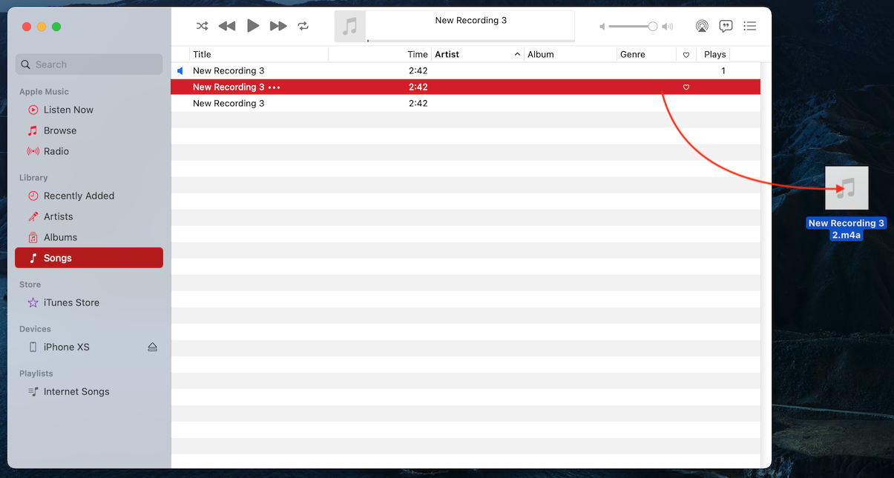Open more options dots for selected song

tap(275, 87)
